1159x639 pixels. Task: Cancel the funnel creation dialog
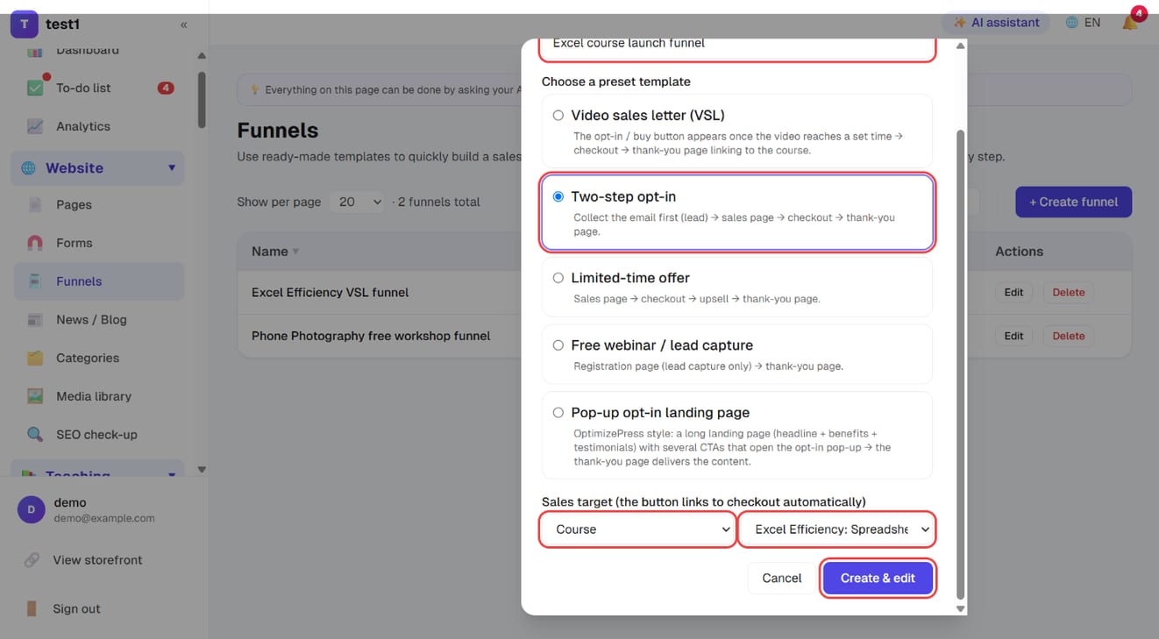coord(781,579)
